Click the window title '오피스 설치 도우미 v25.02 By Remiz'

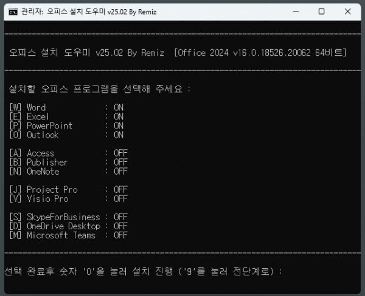click(102, 12)
